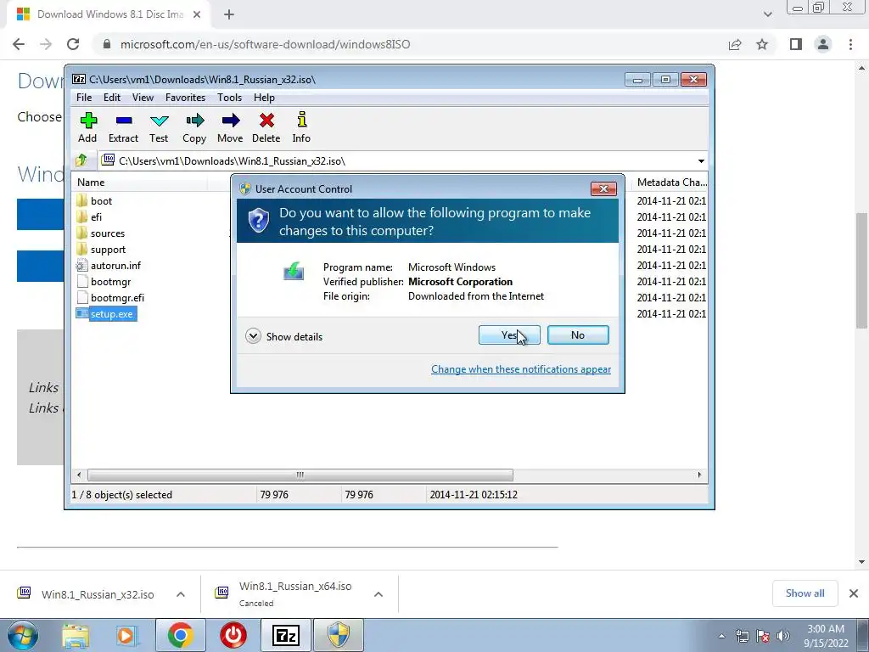Image resolution: width=869 pixels, height=652 pixels.
Task: Open the View menu
Action: point(143,98)
